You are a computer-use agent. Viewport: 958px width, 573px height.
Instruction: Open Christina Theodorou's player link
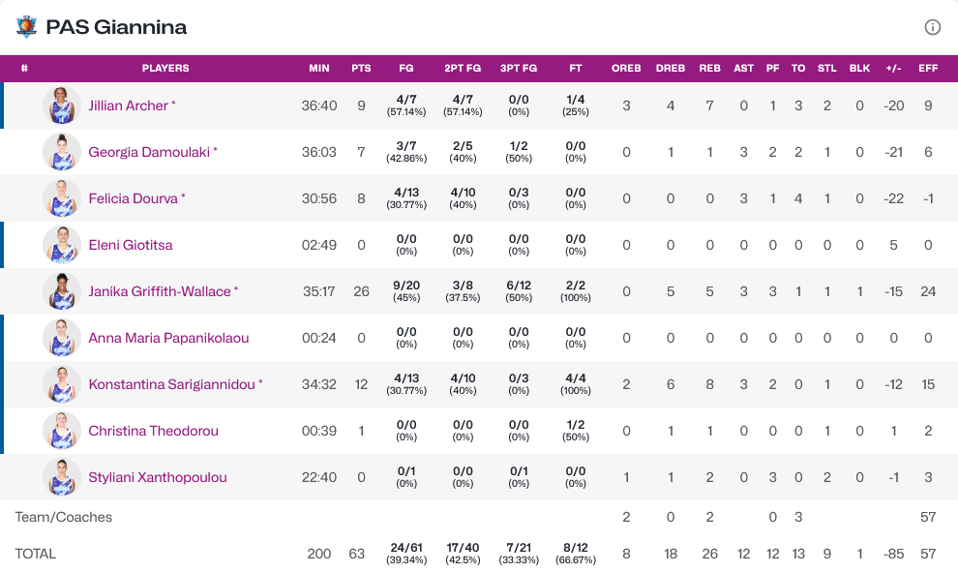pyautogui.click(x=154, y=431)
